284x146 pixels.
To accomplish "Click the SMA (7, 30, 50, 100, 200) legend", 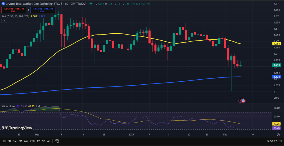I will (16, 16).
